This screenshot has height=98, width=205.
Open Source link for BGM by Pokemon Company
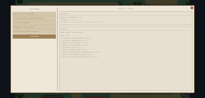coord(84,45)
